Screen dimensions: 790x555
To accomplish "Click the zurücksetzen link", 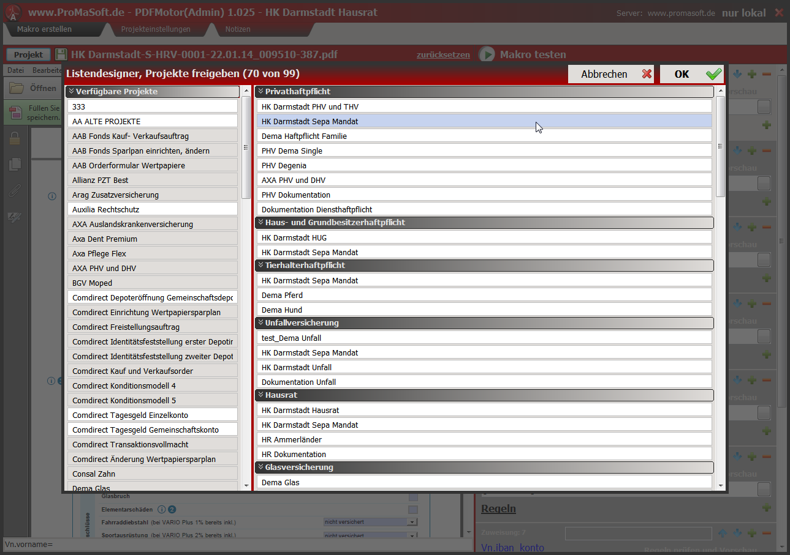I will (443, 54).
